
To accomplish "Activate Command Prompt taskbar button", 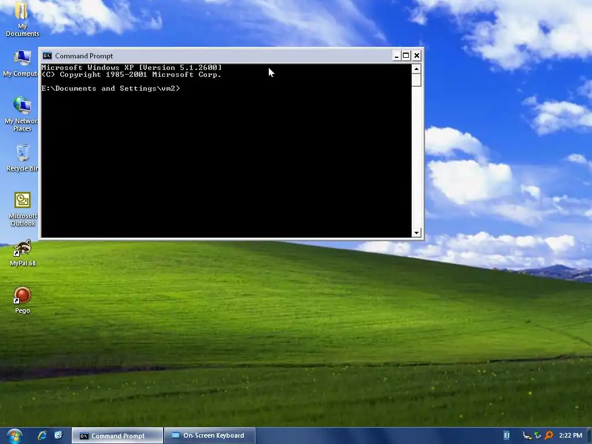I will pyautogui.click(x=117, y=436).
